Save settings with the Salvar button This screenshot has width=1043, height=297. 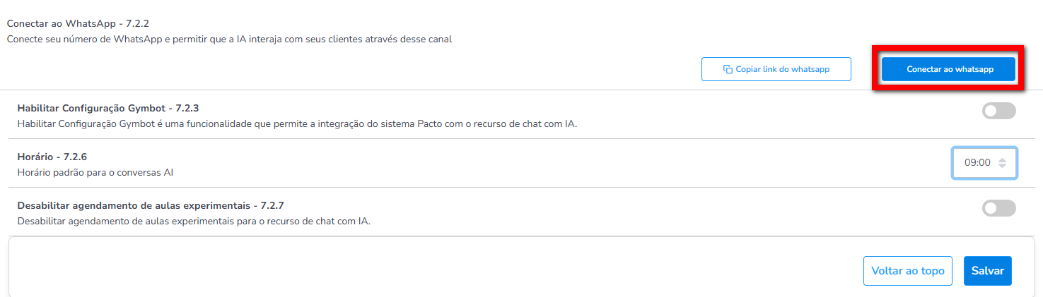click(988, 271)
